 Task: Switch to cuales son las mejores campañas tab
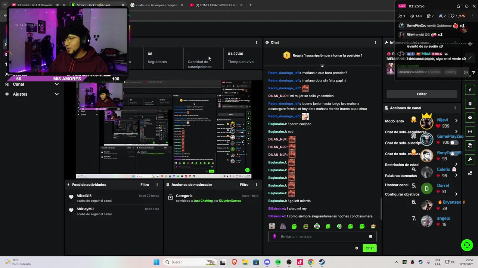pyautogui.click(x=156, y=5)
